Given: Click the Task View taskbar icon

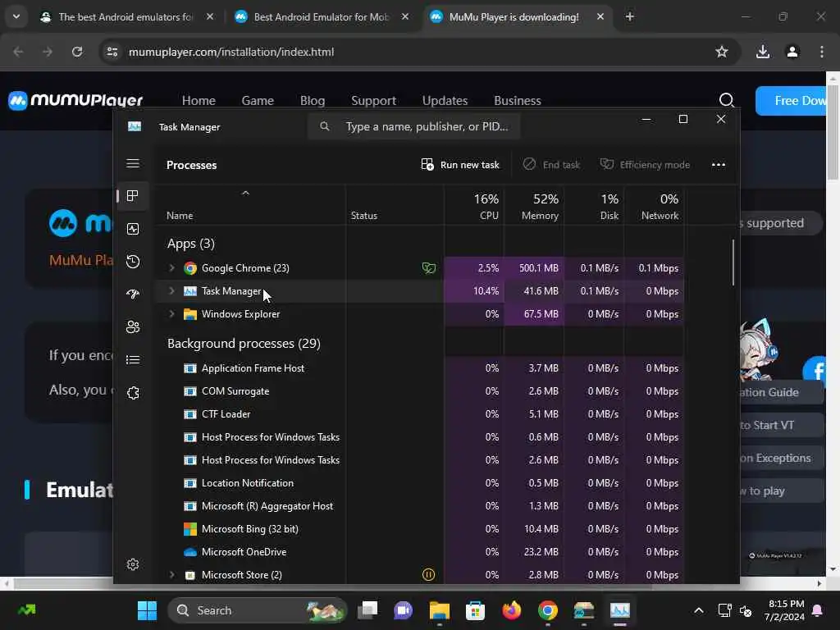Looking at the screenshot, I should tap(367, 610).
